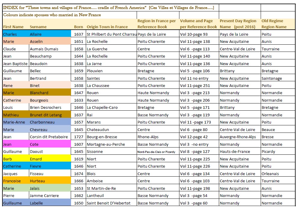Select the INDEX title cell

110,8
